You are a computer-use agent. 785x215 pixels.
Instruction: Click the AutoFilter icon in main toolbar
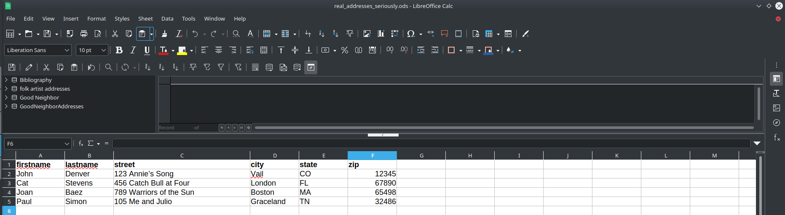pos(350,34)
